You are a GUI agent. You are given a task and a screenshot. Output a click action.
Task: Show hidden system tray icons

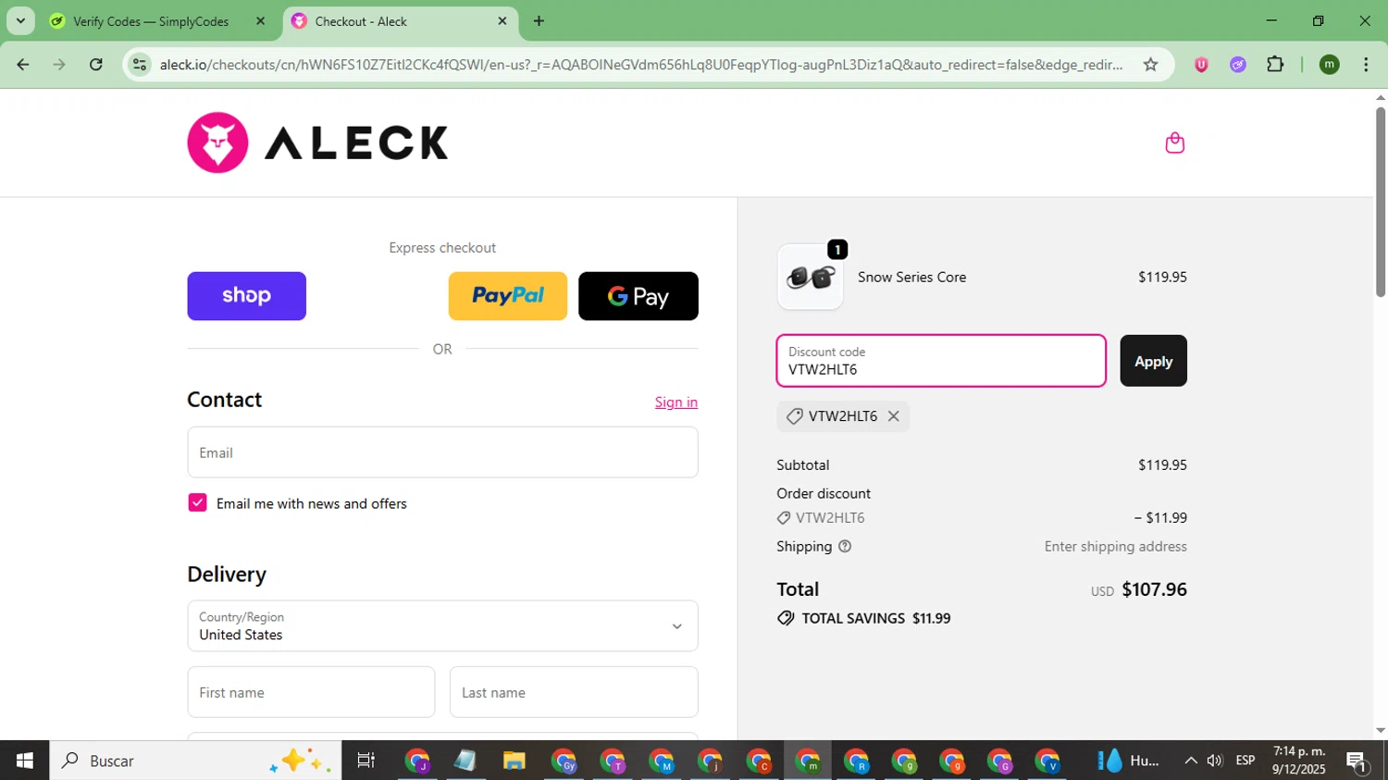[x=1190, y=761]
